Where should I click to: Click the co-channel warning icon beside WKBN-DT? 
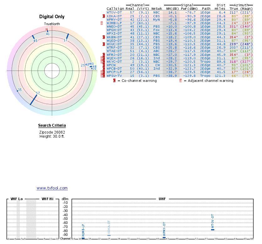tap(104, 37)
